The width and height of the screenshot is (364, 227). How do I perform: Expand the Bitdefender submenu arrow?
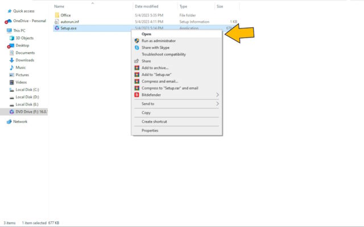(x=217, y=95)
